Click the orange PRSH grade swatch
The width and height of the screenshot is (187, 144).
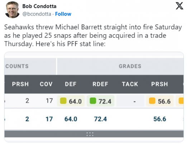coord(152,100)
